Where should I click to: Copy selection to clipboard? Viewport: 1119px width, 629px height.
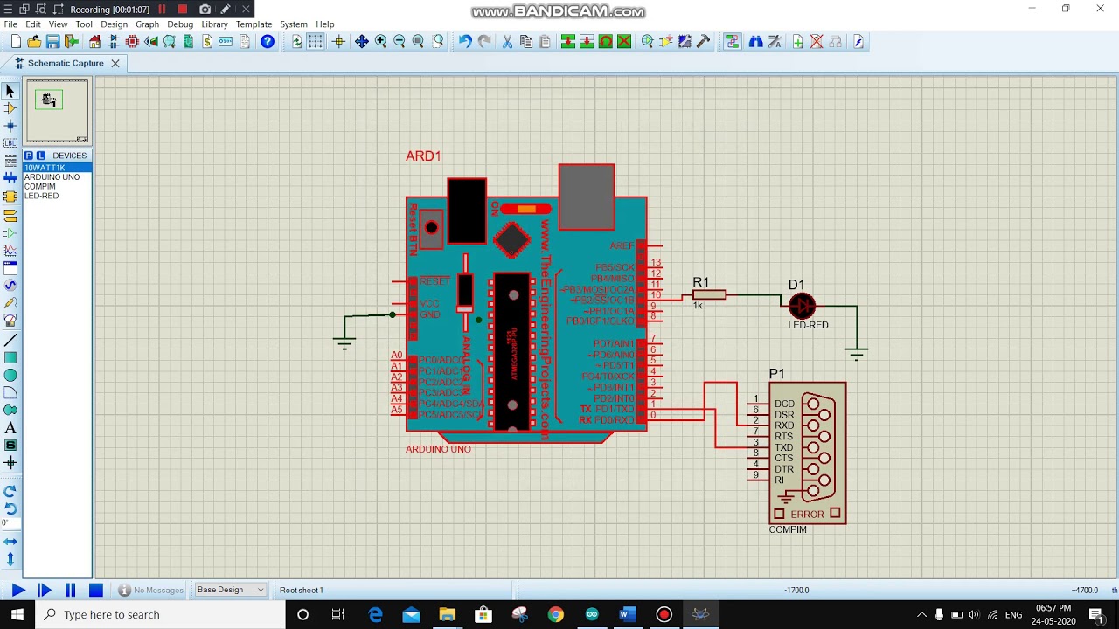pos(526,42)
